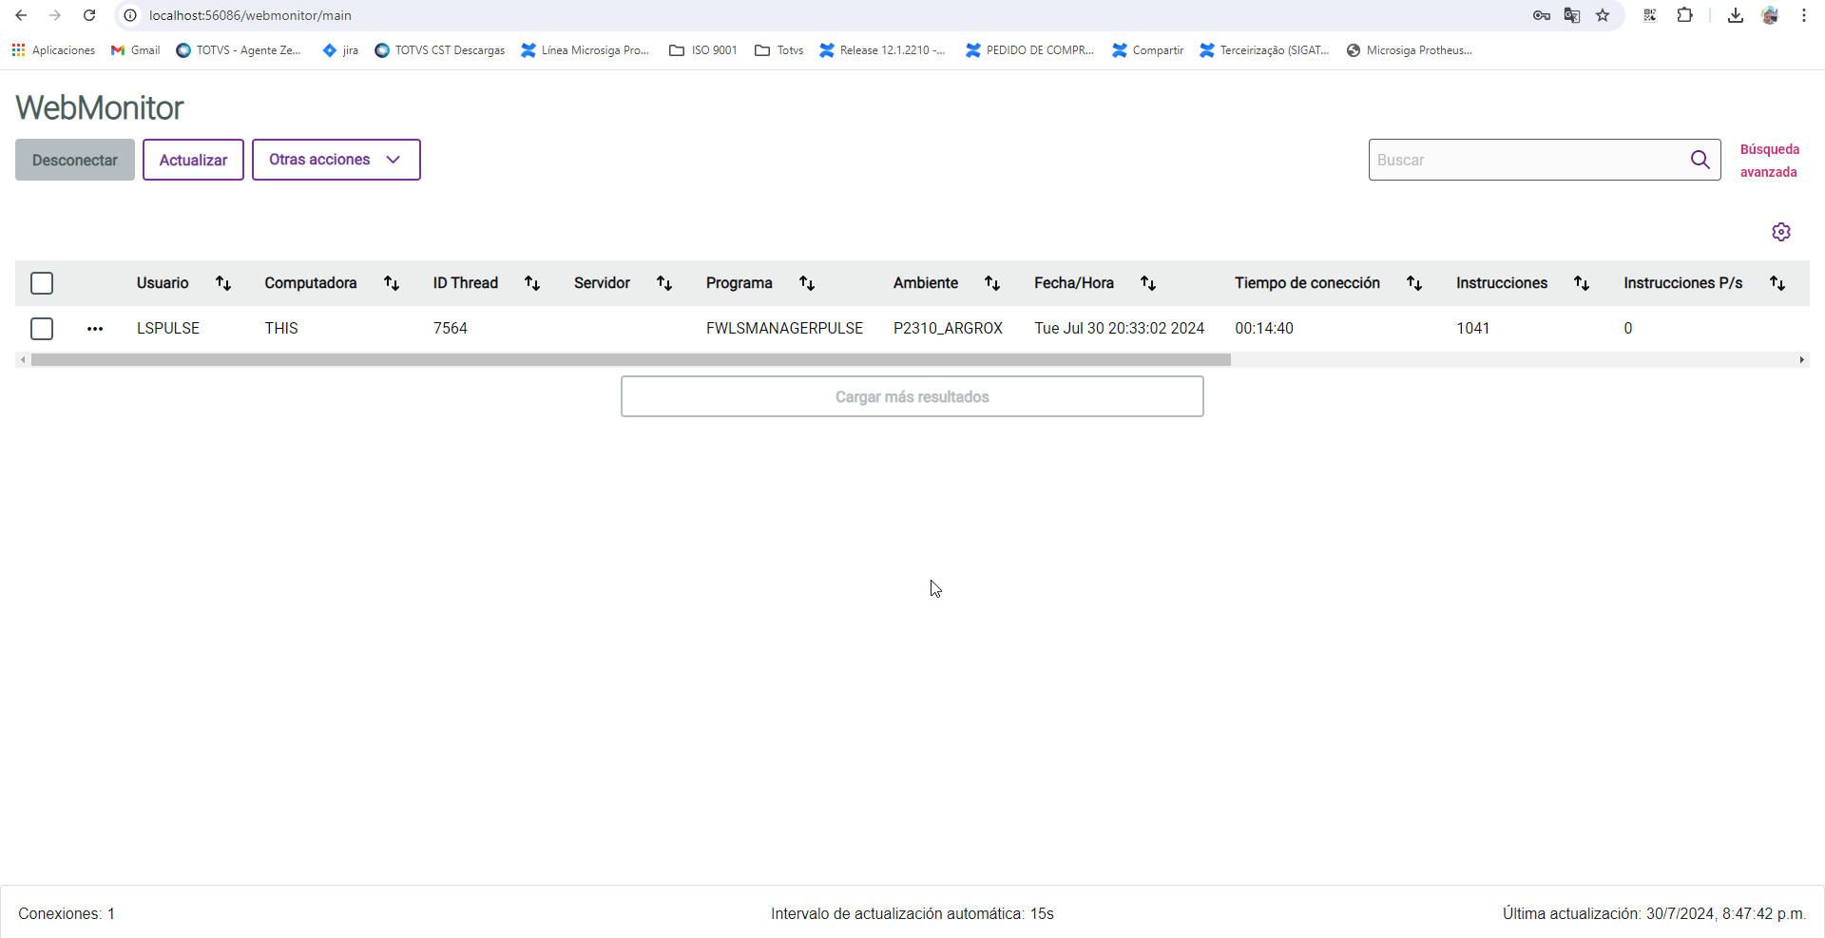The image size is (1825, 938).
Task: Check the checkbox on the LSPULSE row
Action: click(x=42, y=329)
